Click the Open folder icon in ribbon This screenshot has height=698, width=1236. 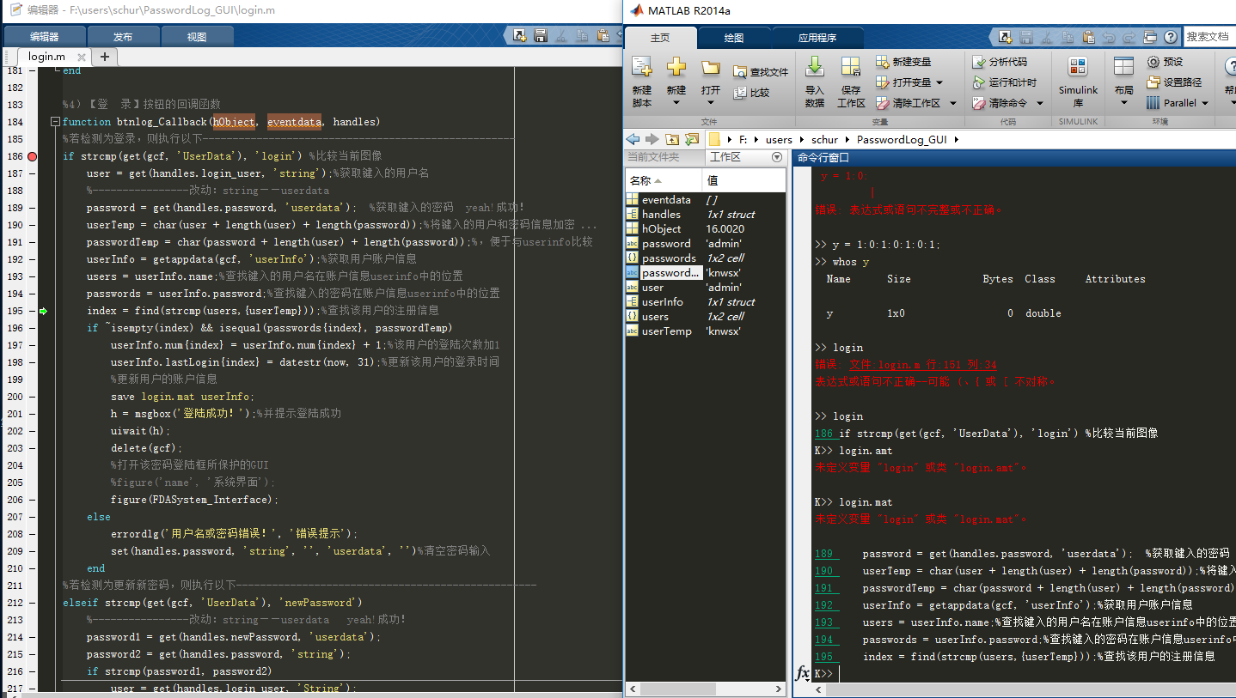click(710, 67)
